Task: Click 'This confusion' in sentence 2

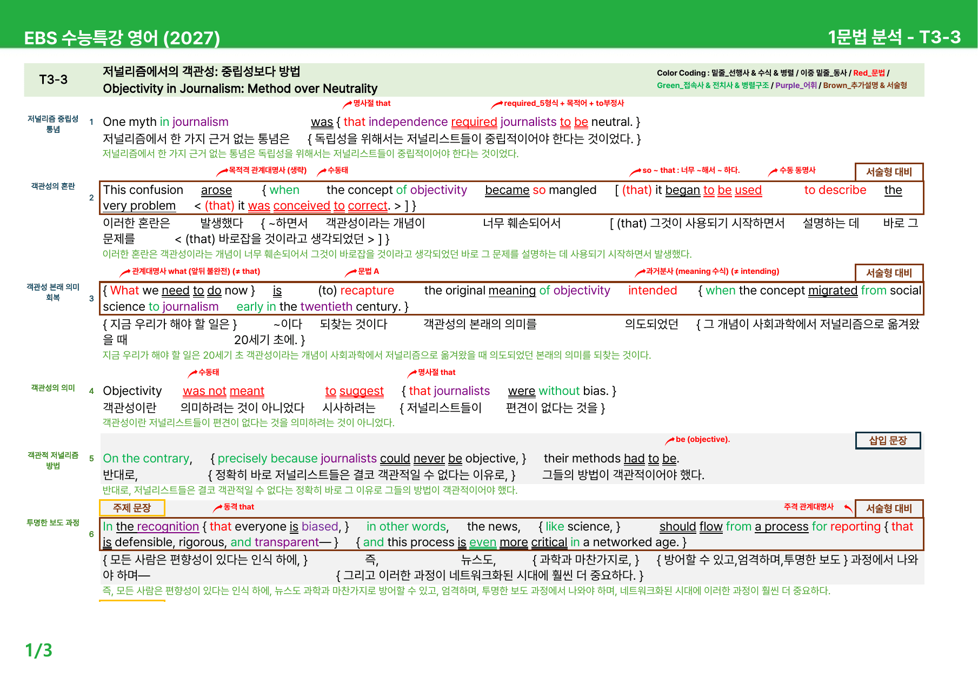Action: (143, 190)
